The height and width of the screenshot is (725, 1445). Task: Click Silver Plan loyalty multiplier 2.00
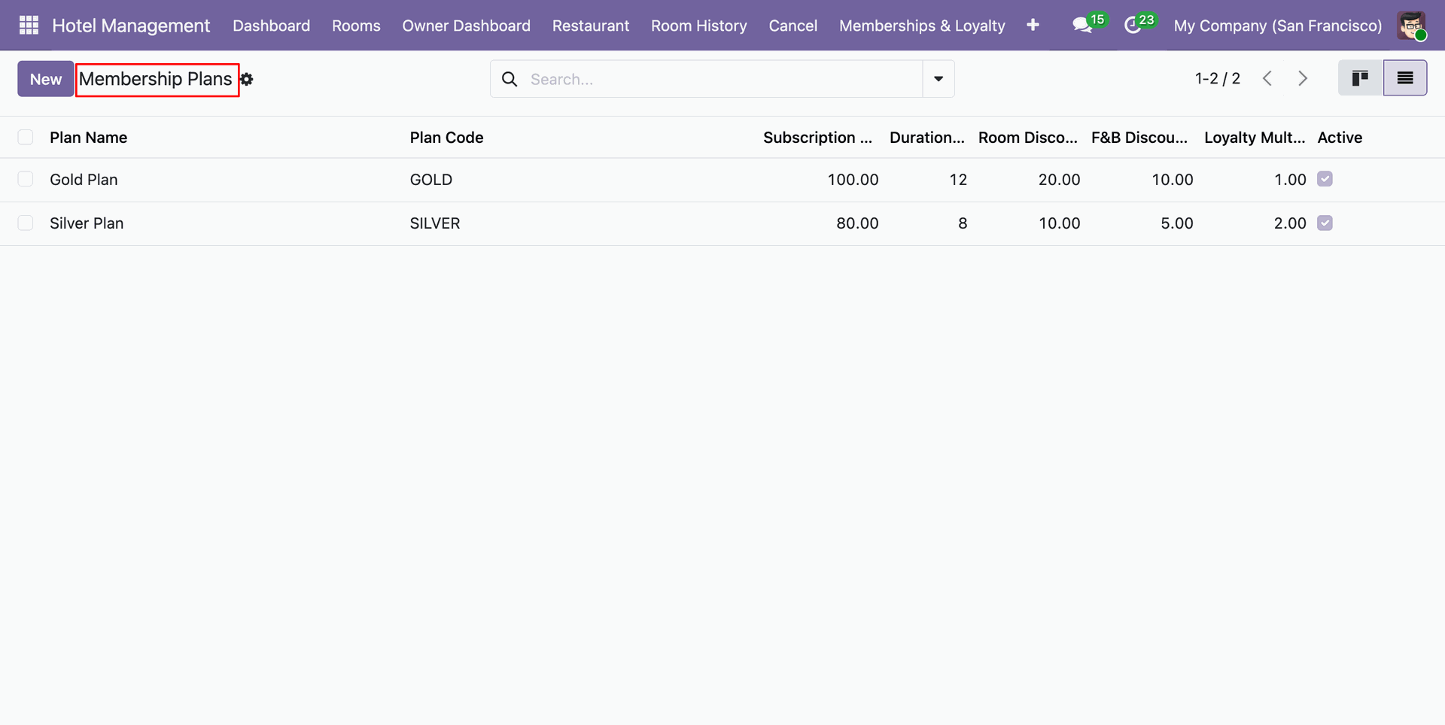point(1290,223)
